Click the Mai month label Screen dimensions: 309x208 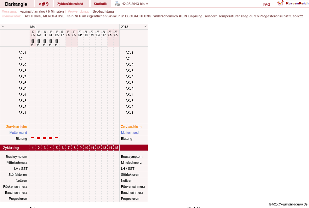click(x=33, y=27)
